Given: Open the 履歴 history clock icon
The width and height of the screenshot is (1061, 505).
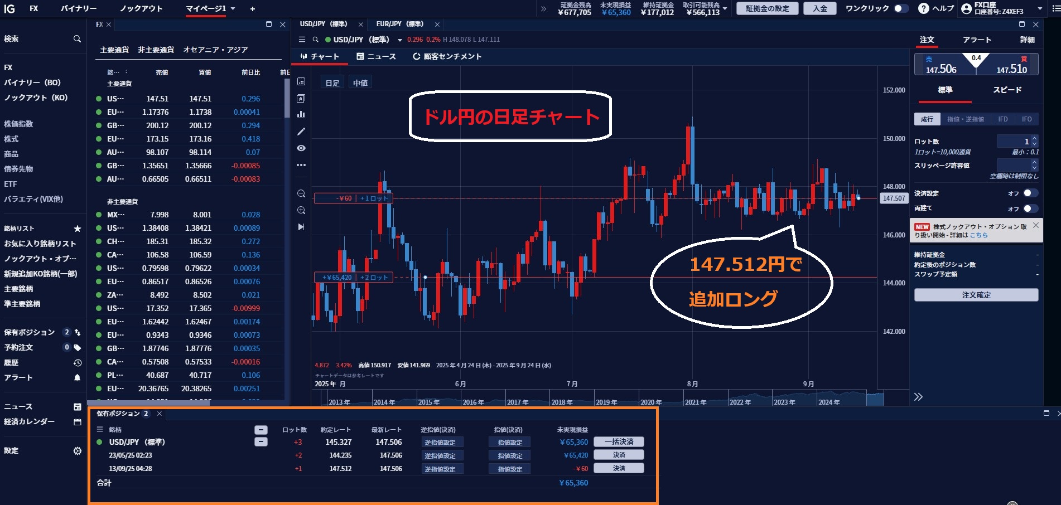Looking at the screenshot, I should pyautogui.click(x=78, y=363).
